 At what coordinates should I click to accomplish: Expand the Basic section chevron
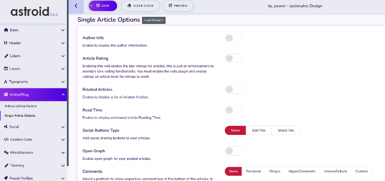63,30
